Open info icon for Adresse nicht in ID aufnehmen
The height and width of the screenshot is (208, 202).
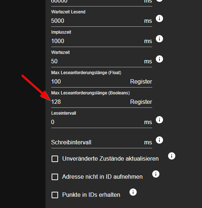pyautogui.click(x=156, y=174)
